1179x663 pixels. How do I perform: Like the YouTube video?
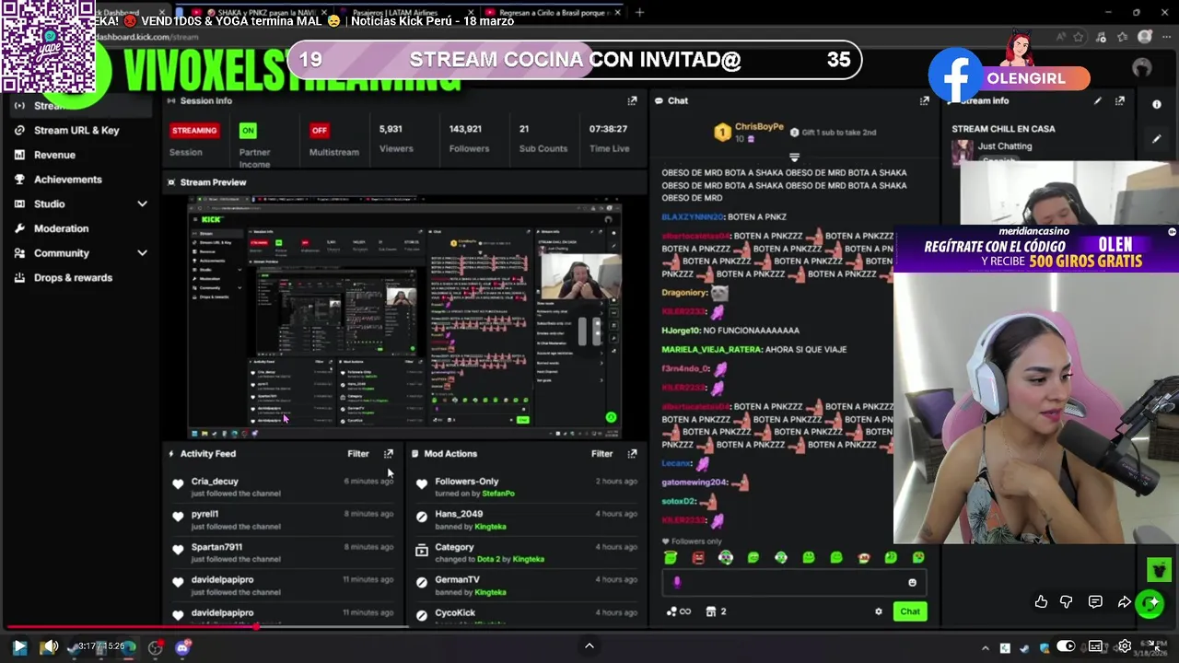1041,601
